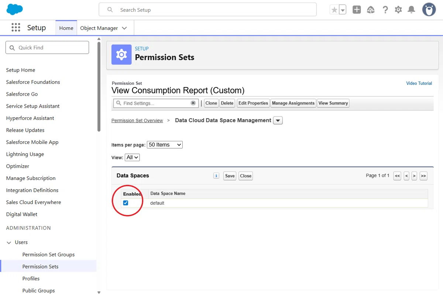
Task: Open the App Launcher grid icon
Action: click(16, 28)
